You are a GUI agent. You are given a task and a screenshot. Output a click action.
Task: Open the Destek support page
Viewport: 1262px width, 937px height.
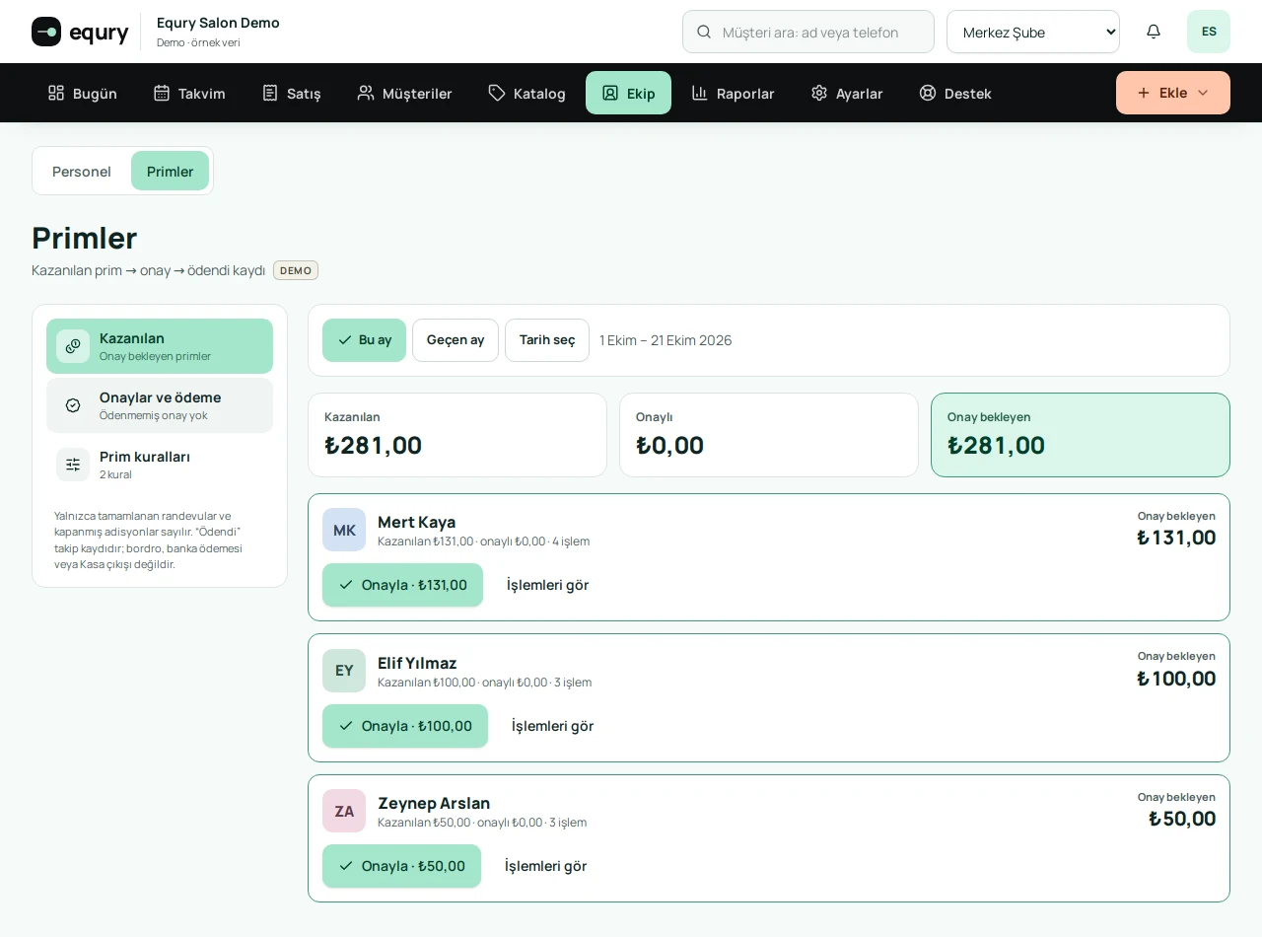point(955,93)
